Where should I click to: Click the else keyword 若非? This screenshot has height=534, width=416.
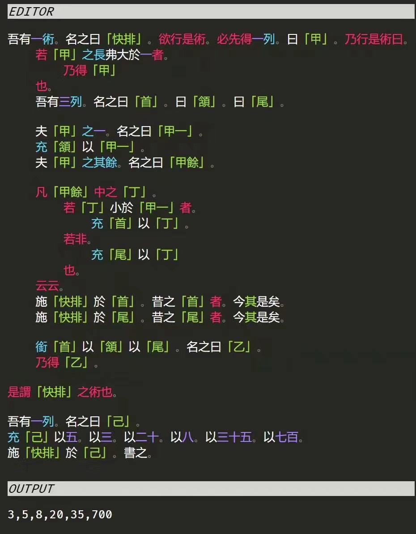[75, 239]
